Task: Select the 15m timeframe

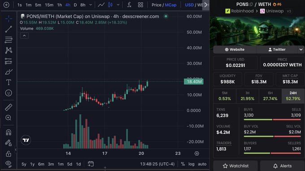Action: pos(49,5)
